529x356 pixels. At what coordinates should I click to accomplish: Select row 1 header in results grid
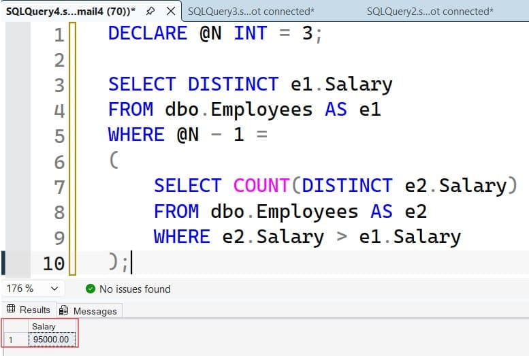coord(16,339)
